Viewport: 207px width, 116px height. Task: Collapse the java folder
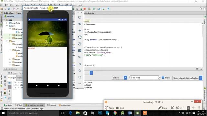pos(7,26)
